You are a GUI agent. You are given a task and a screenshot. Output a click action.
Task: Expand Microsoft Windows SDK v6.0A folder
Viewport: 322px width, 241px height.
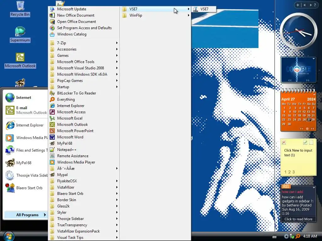[x=84, y=74]
